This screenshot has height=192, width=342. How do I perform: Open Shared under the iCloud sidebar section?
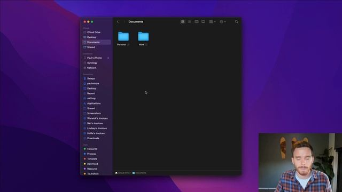coord(96,47)
